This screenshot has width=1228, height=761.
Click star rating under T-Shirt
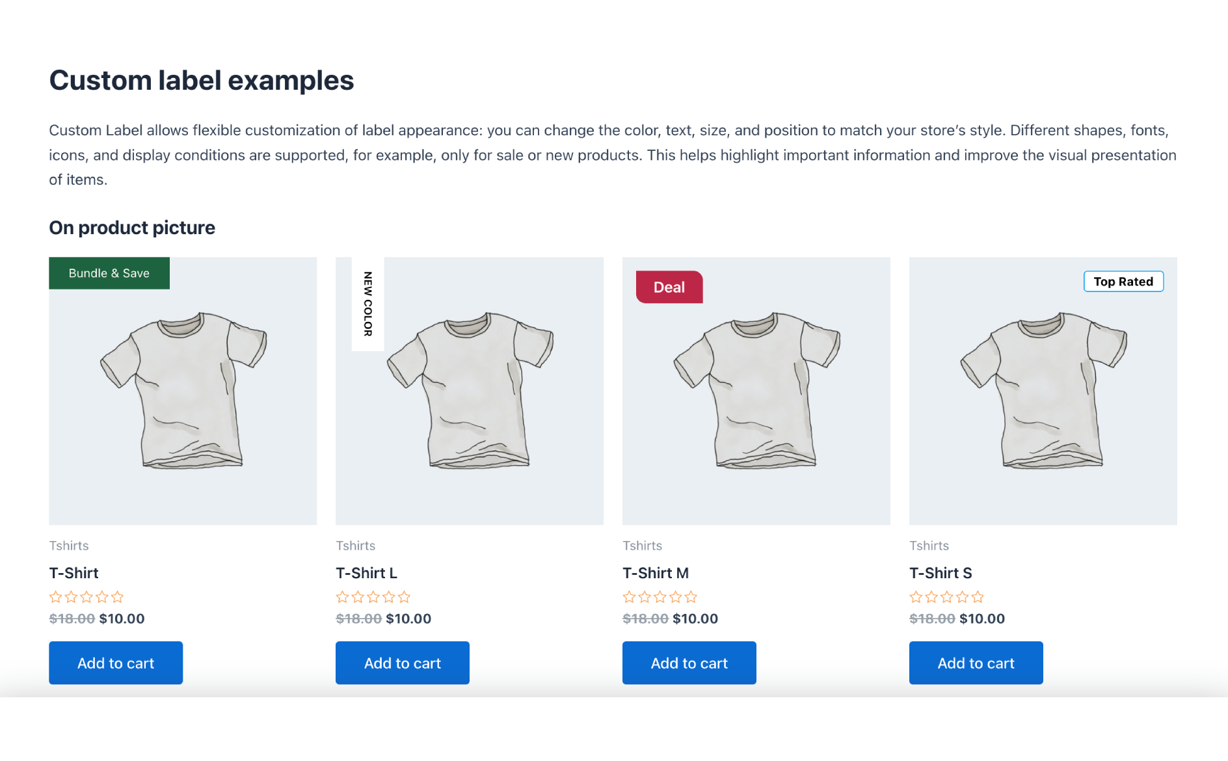pyautogui.click(x=87, y=597)
